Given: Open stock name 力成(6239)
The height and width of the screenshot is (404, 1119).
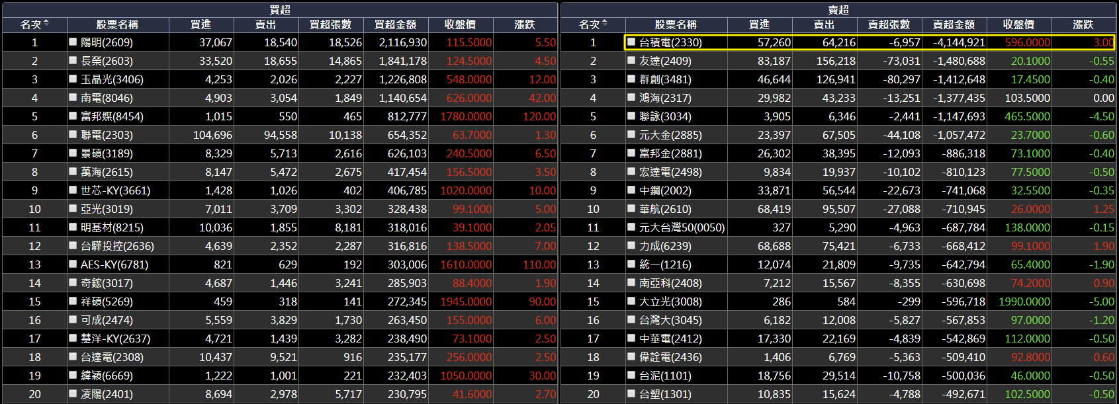Looking at the screenshot, I should pos(665,246).
